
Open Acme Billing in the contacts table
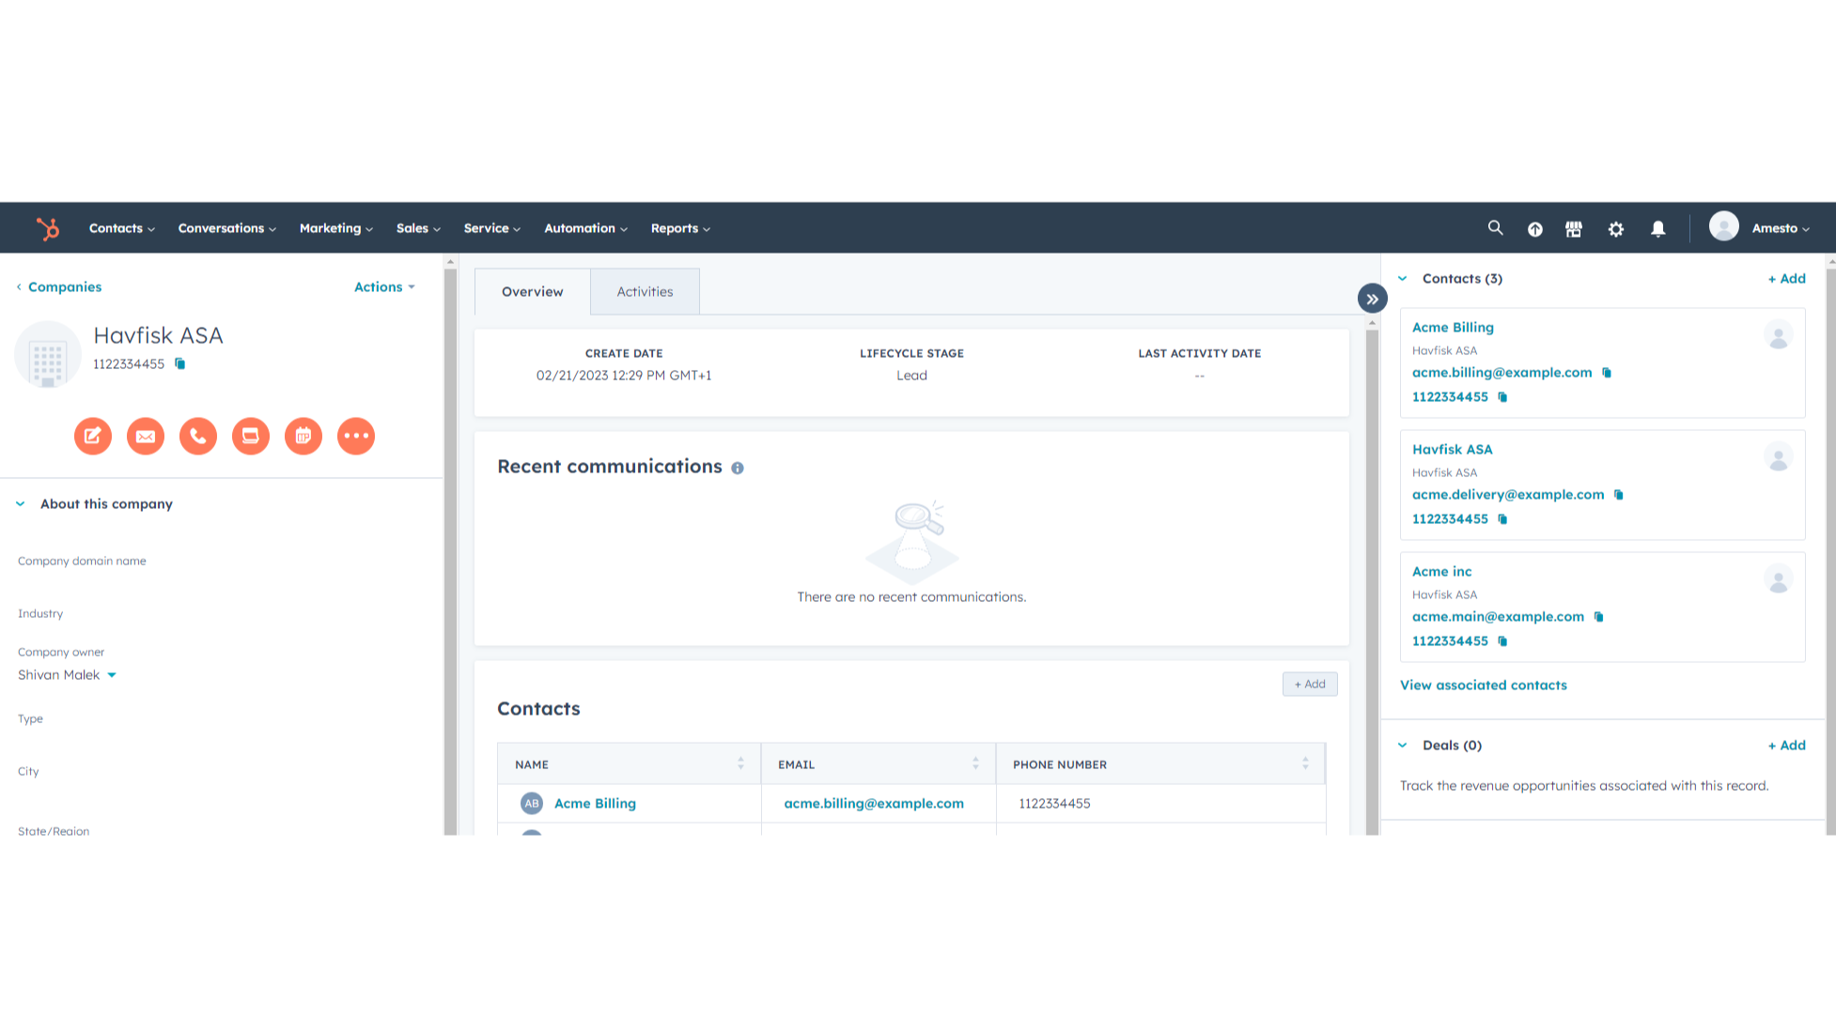(595, 804)
